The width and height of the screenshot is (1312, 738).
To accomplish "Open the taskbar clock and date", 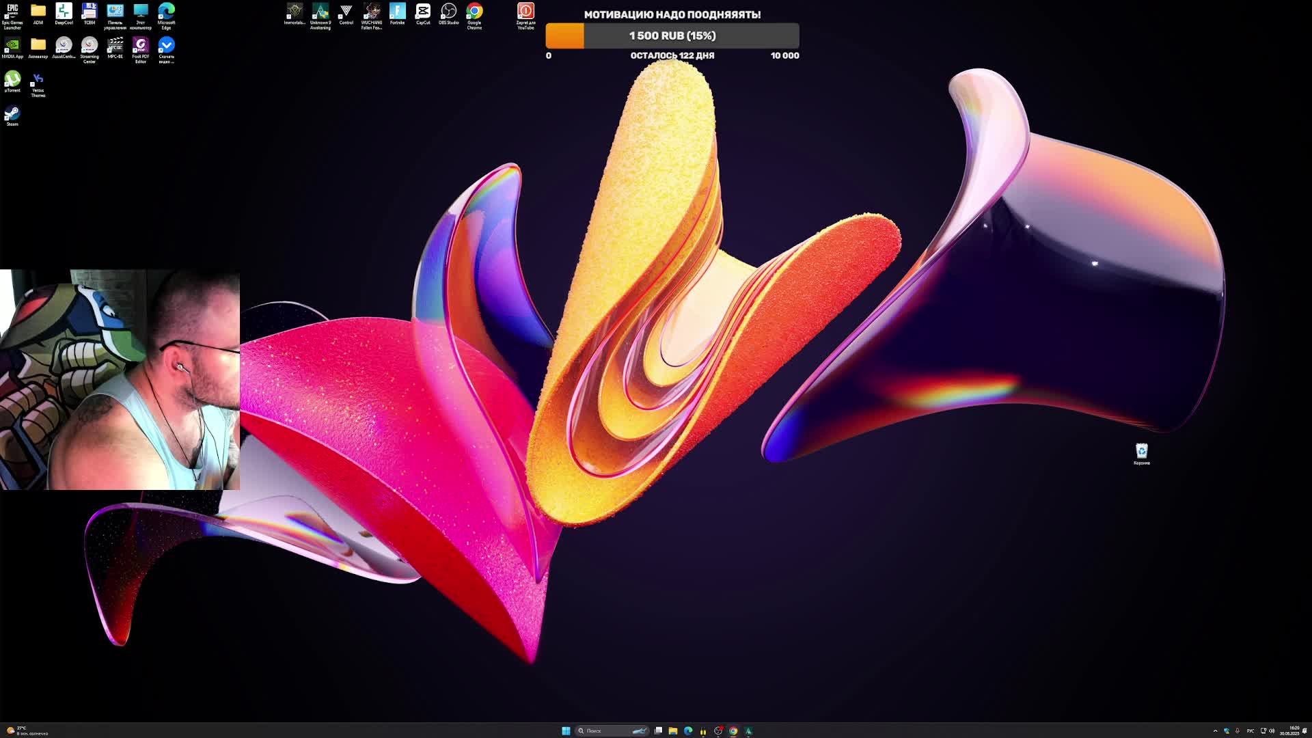I will point(1289,730).
